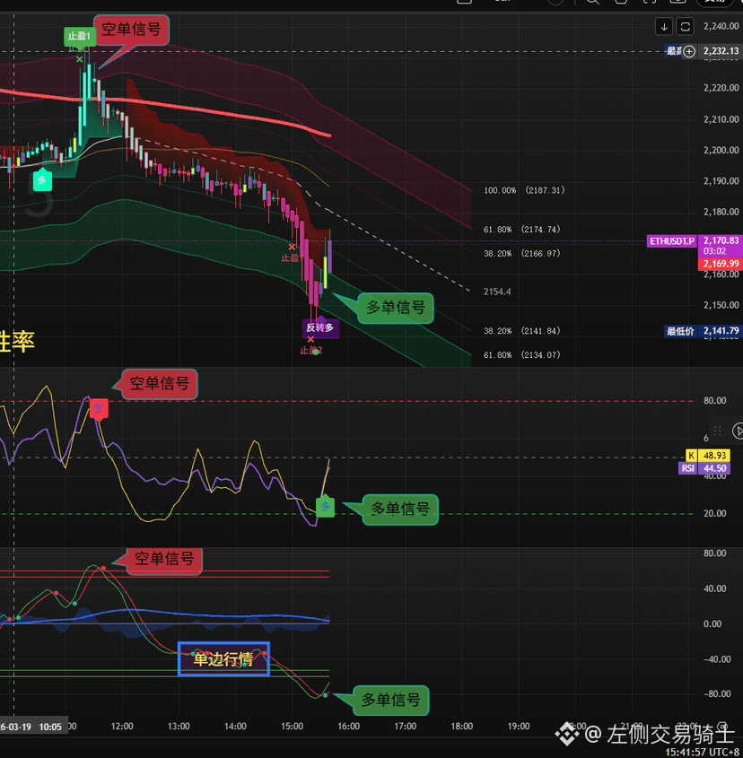Grab the floating toolbar dotted handle

pyautogui.click(x=717, y=431)
